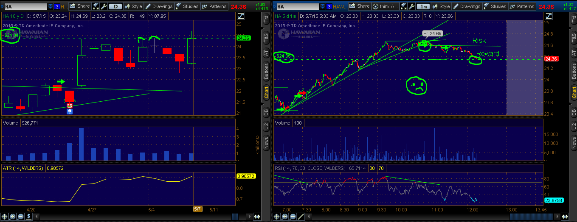Open Share menu in left daily chart
The image size is (577, 222).
point(79,6)
